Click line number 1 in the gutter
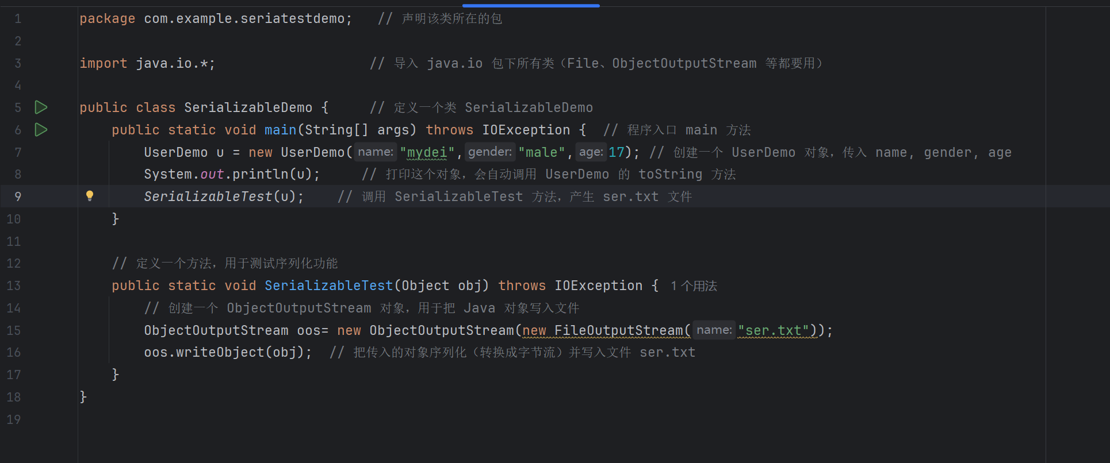 pyautogui.click(x=18, y=19)
